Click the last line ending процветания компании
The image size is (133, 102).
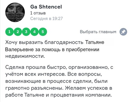[x=59, y=95]
